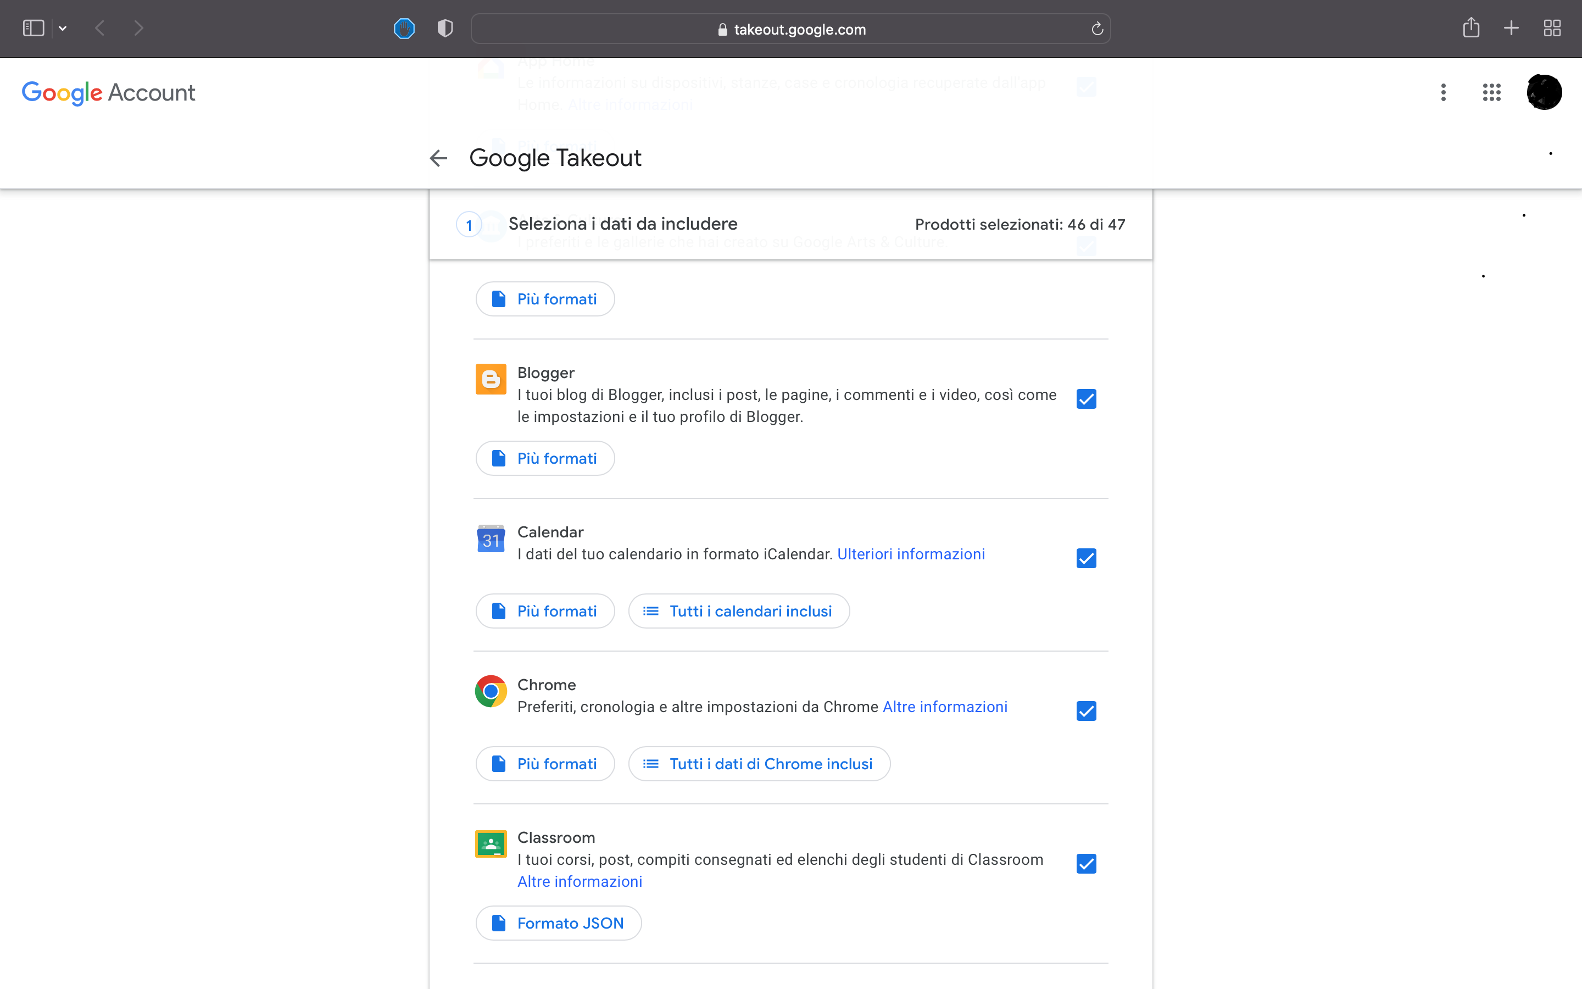Deselect the Blogger checkbox

coord(1086,398)
